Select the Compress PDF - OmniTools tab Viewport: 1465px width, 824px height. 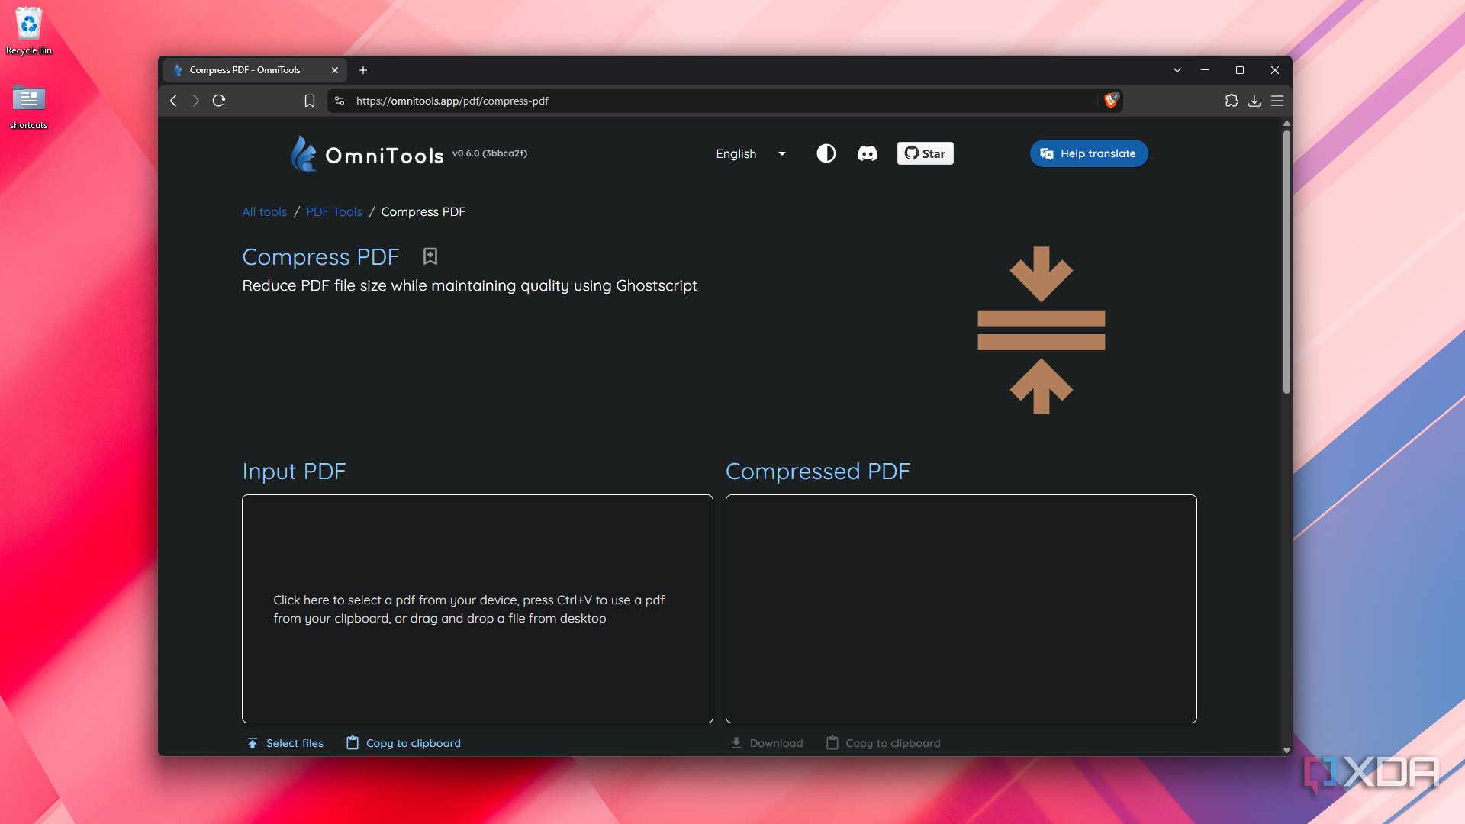point(254,70)
